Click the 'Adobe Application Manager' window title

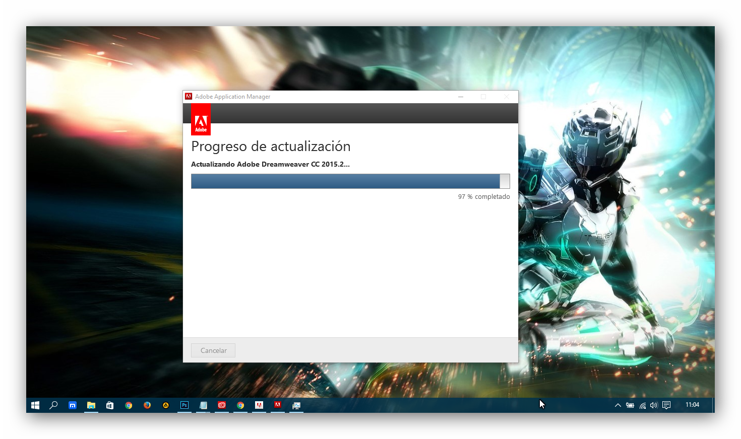tap(233, 97)
